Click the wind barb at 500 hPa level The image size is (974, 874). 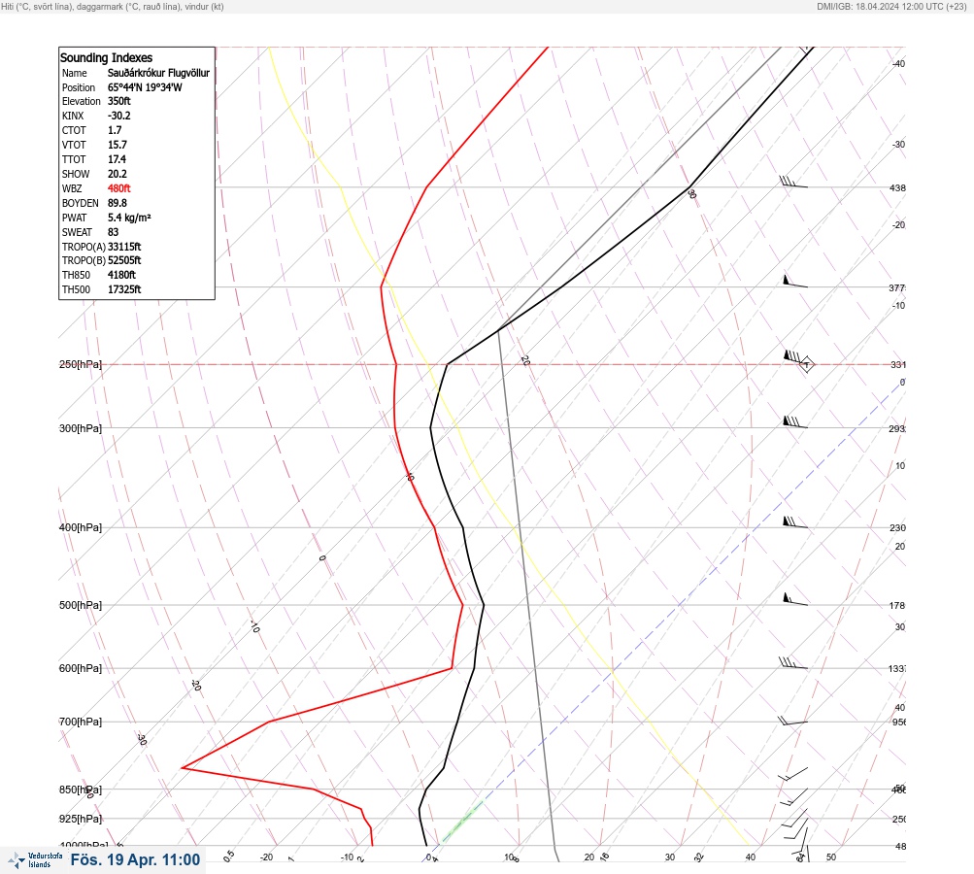[x=795, y=599]
